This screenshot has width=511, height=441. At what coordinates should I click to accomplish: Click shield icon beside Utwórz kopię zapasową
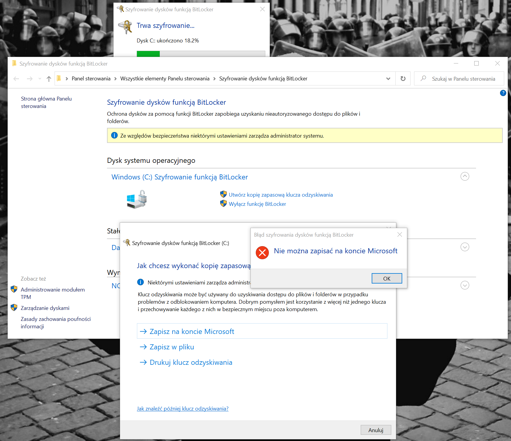click(223, 194)
